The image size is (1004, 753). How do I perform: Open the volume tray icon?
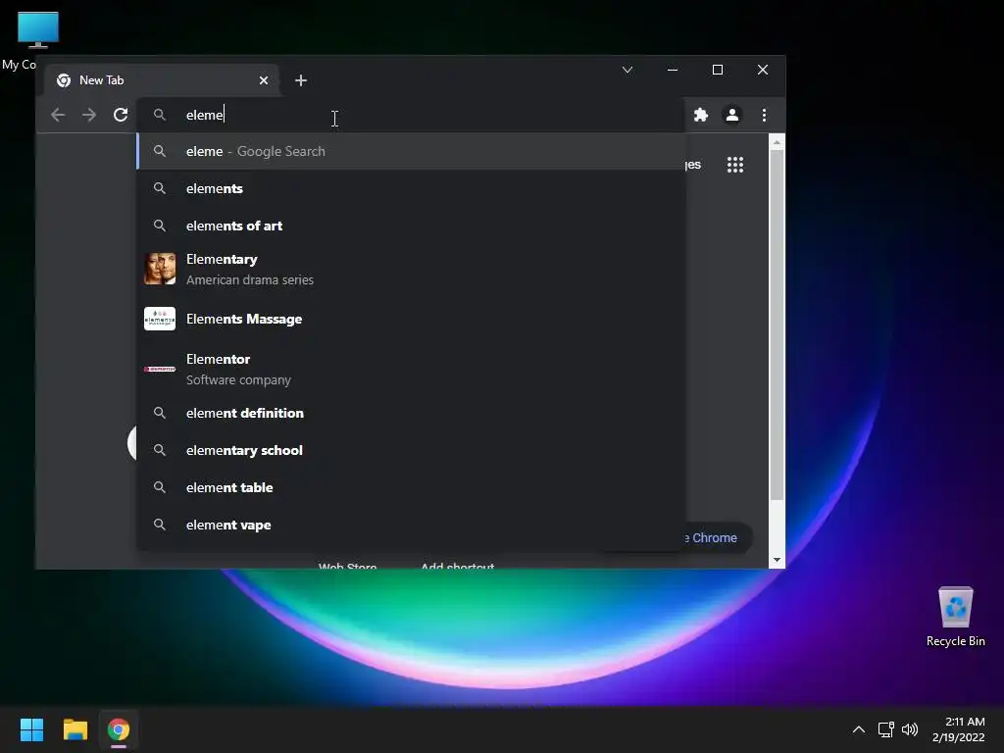coord(910,729)
